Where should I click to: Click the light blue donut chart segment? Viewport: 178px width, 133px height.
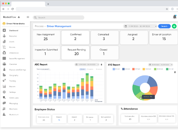pos(140,80)
